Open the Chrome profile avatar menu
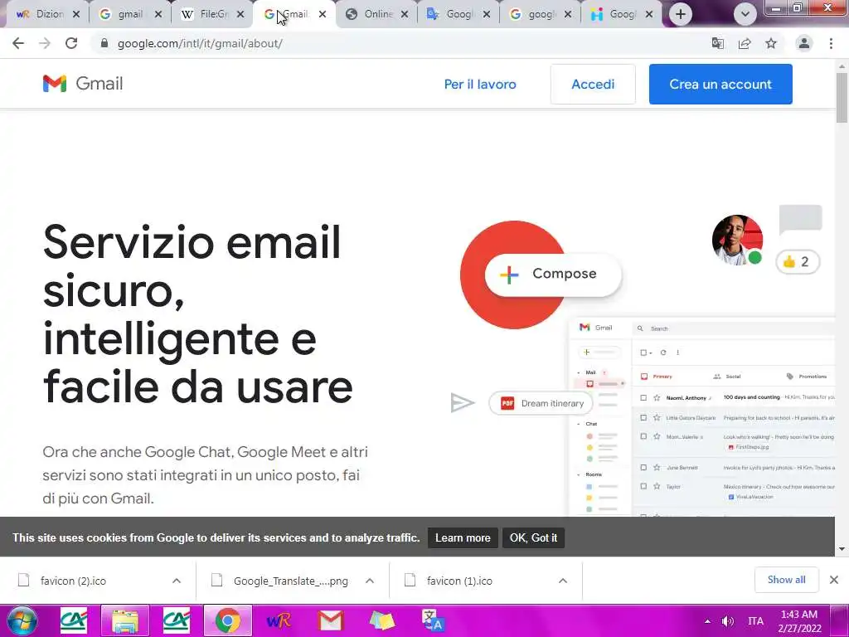This screenshot has width=849, height=637. pyautogui.click(x=804, y=43)
